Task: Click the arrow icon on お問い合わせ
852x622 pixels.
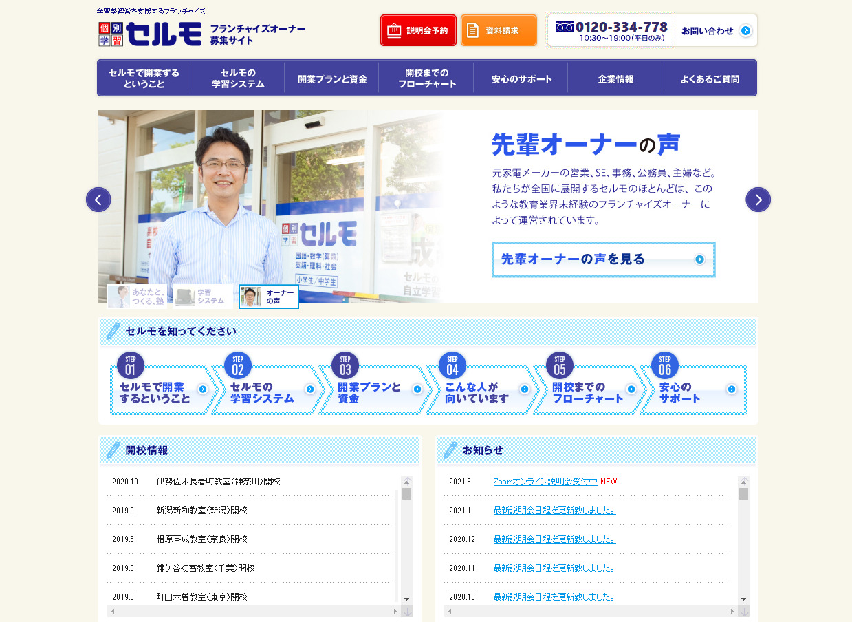Action: tap(745, 30)
